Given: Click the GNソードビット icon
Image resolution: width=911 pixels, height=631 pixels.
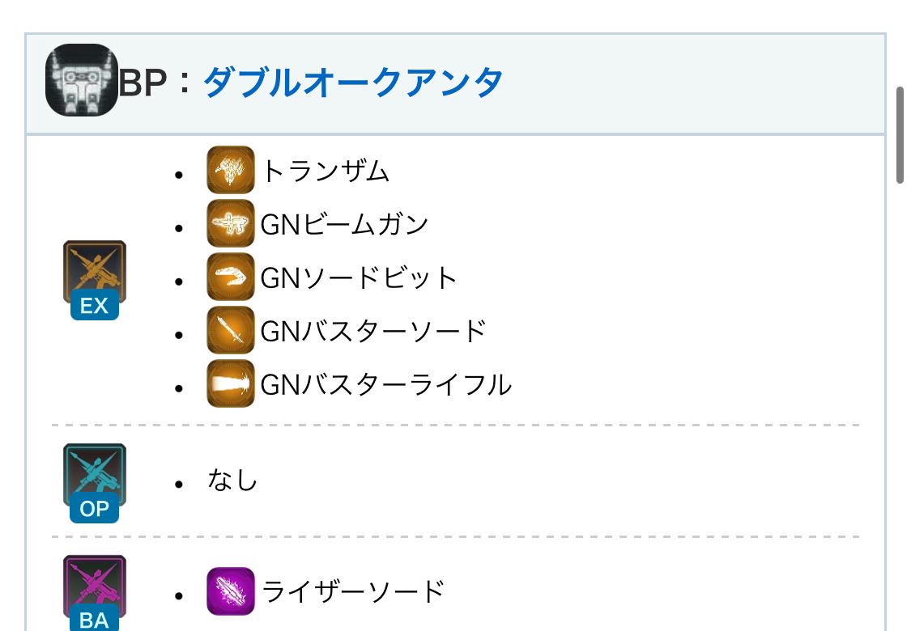Looking at the screenshot, I should [231, 277].
